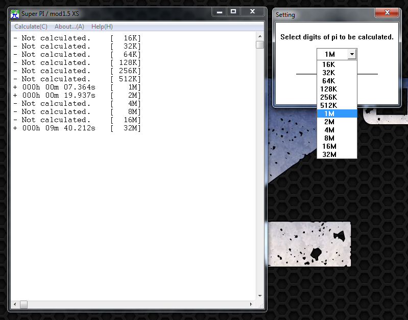Viewport: 408px width, 320px height.
Task: Choose 32K from the digits list
Action: (337, 73)
